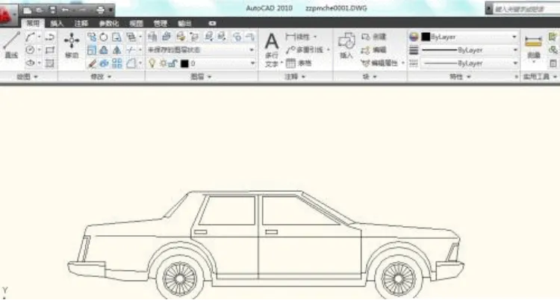
Task: Click the Plot printer icon
Action: 100,10
